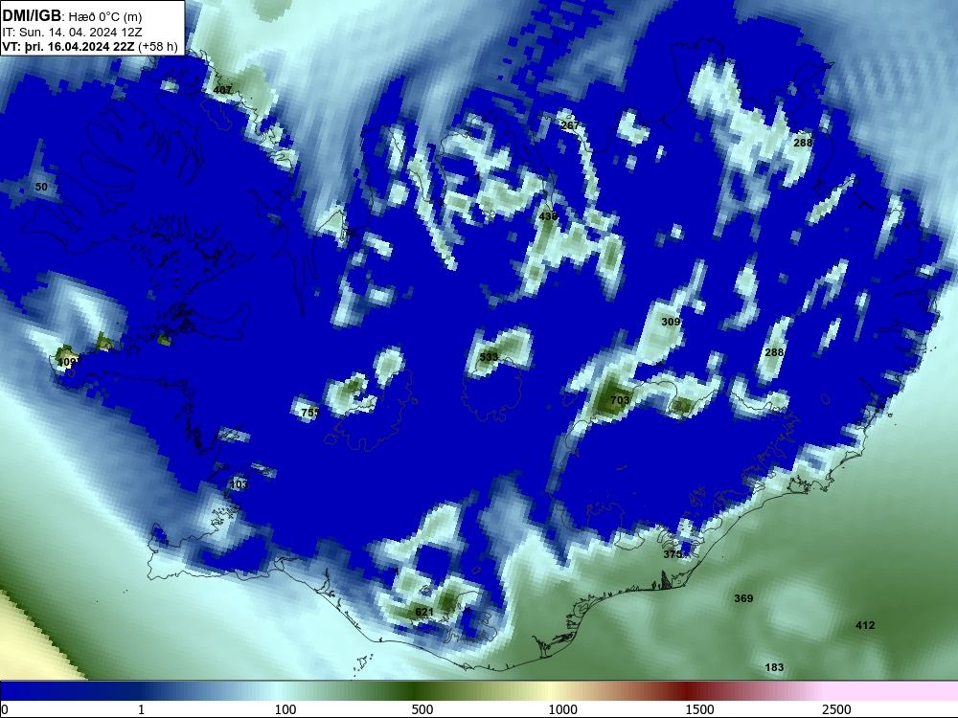Screen dimensions: 958x718
Task: Click the "500" label on the color scale
Action: [x=422, y=709]
